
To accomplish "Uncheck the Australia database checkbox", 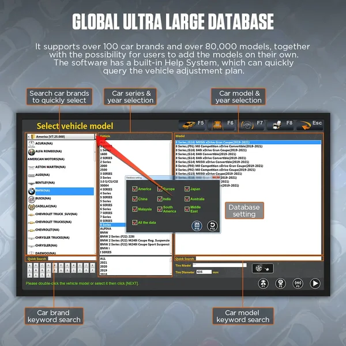I will tap(187, 199).
